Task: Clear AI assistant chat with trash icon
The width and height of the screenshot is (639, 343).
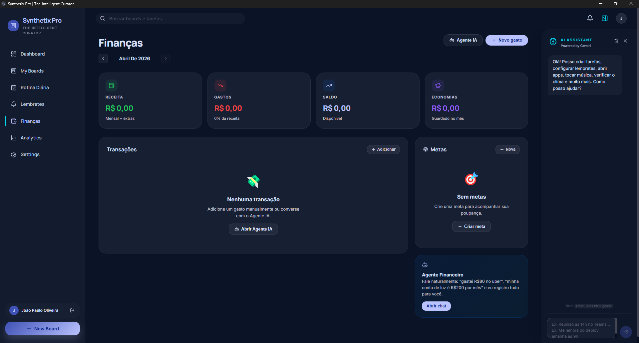Action: pos(616,41)
